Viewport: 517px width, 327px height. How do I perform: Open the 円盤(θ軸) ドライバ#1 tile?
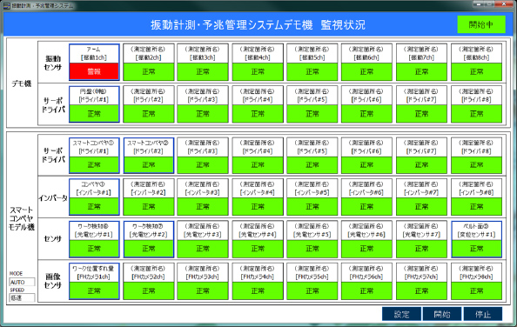[x=94, y=104]
